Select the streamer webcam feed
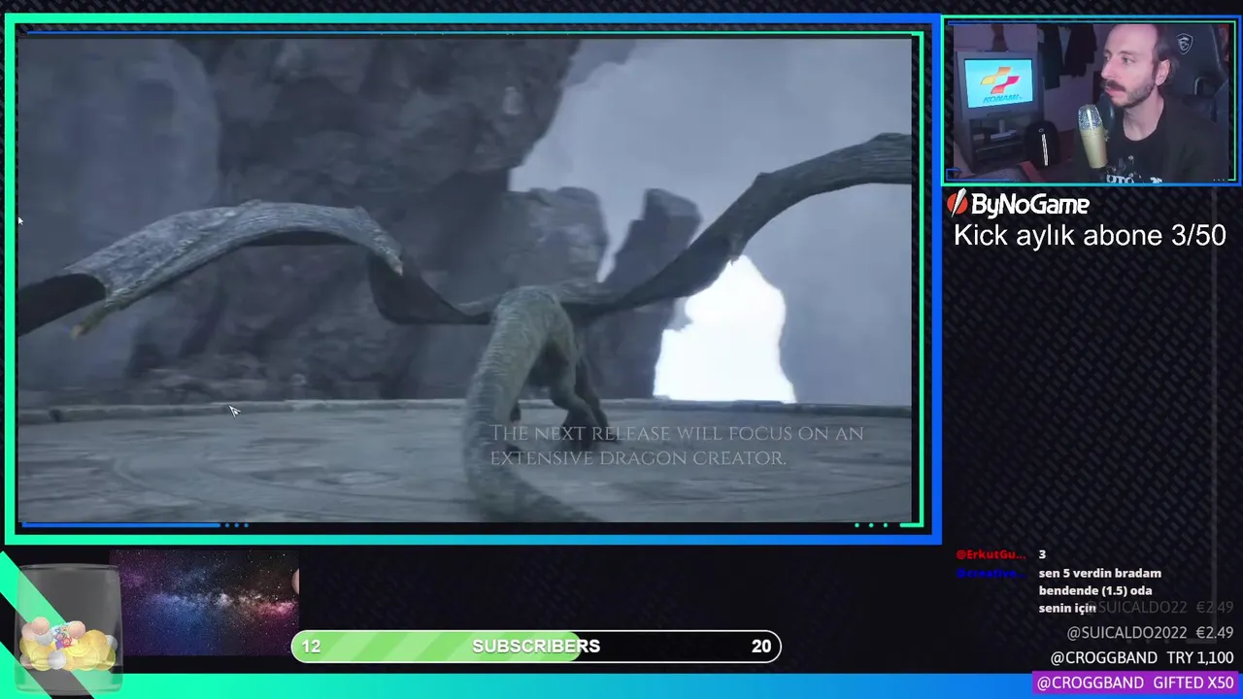 click(x=1091, y=102)
